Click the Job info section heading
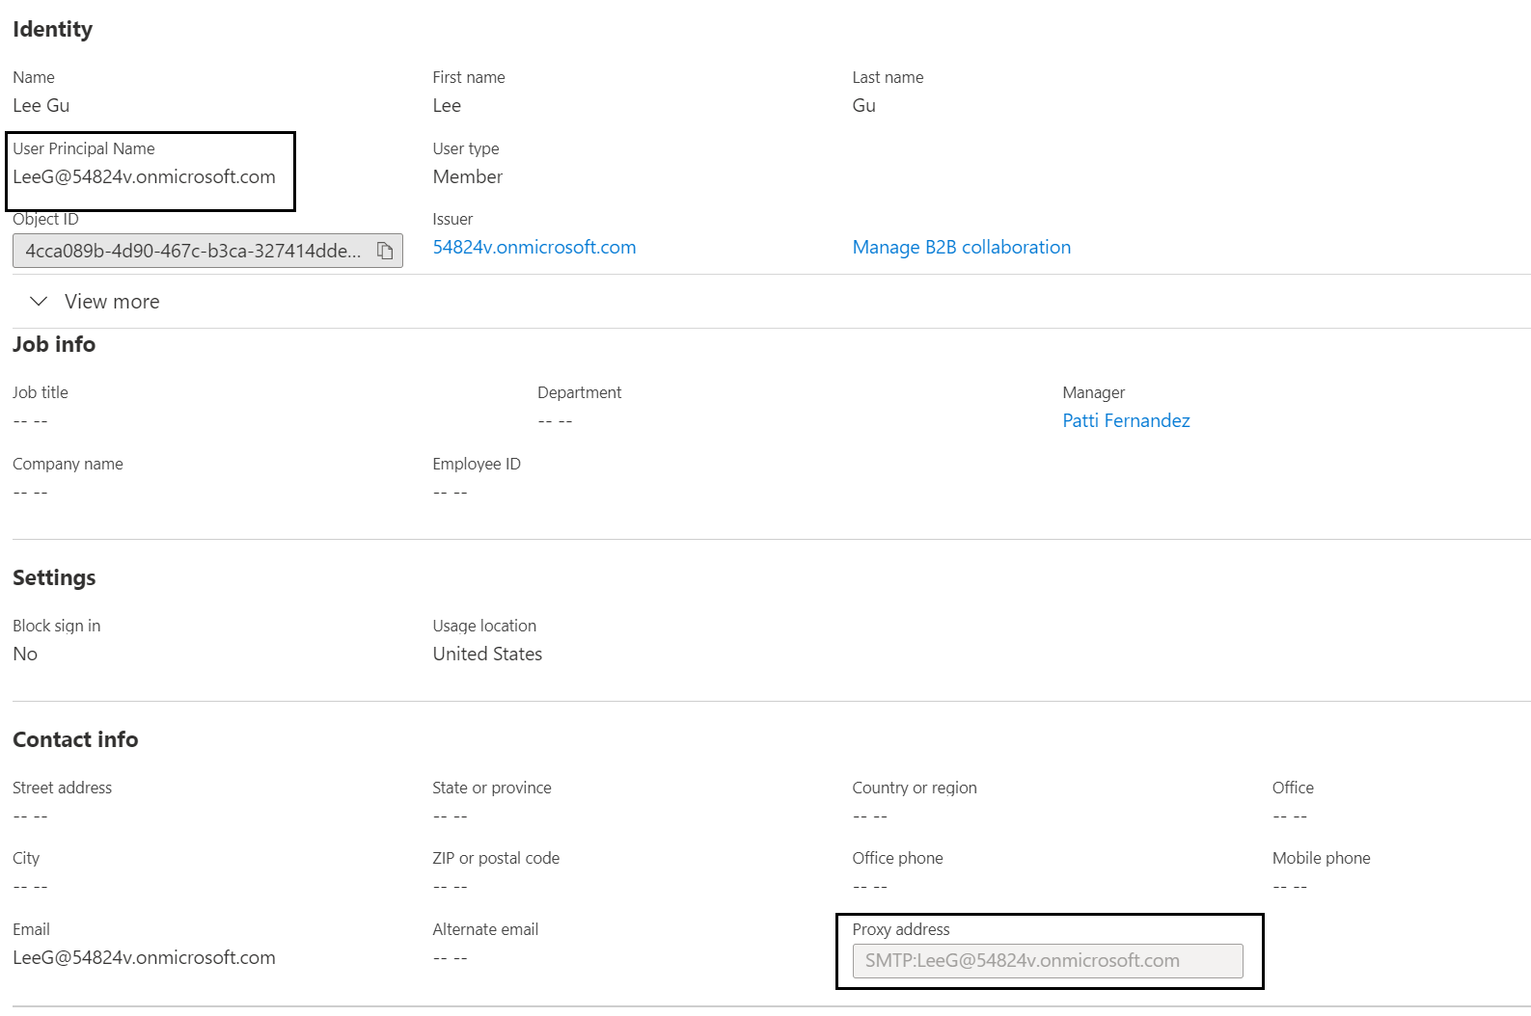Viewport: 1531px width, 1016px height. (x=54, y=344)
